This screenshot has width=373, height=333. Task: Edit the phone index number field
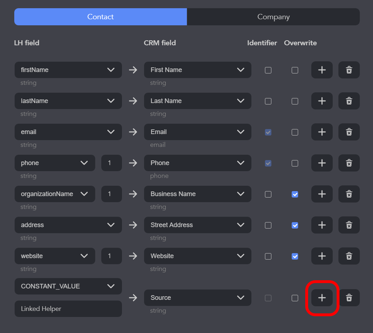pos(112,163)
